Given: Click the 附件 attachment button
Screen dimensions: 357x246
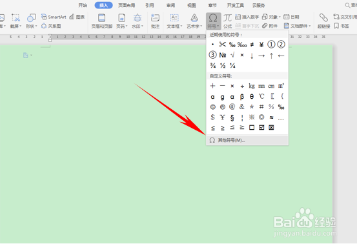Looking at the screenshot, I should (x=270, y=26).
